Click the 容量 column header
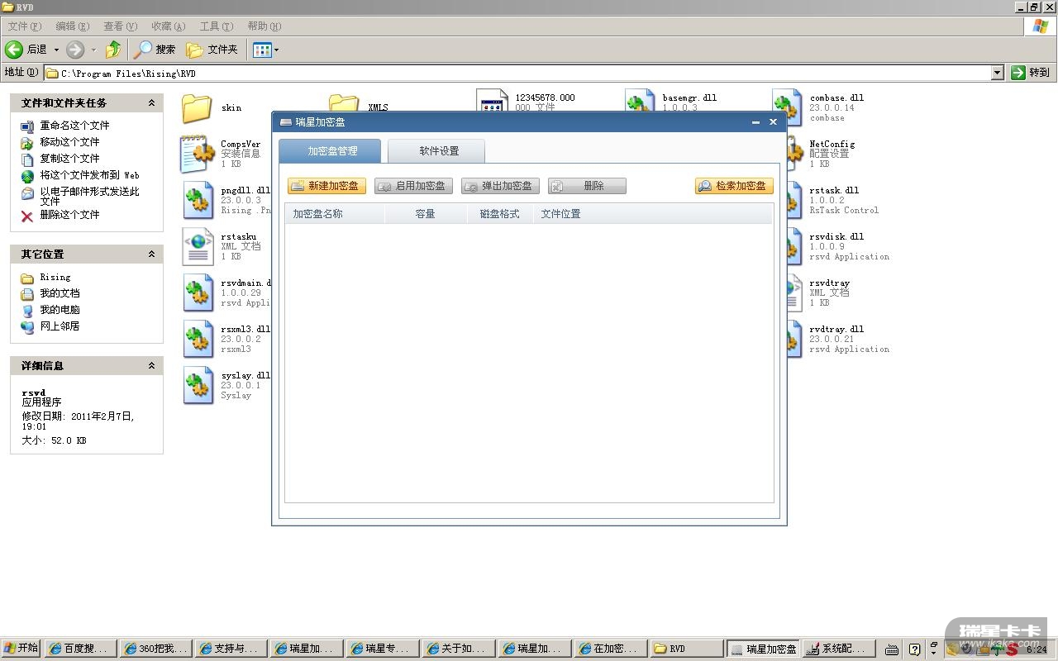Image resolution: width=1058 pixels, height=661 pixels. 426,214
